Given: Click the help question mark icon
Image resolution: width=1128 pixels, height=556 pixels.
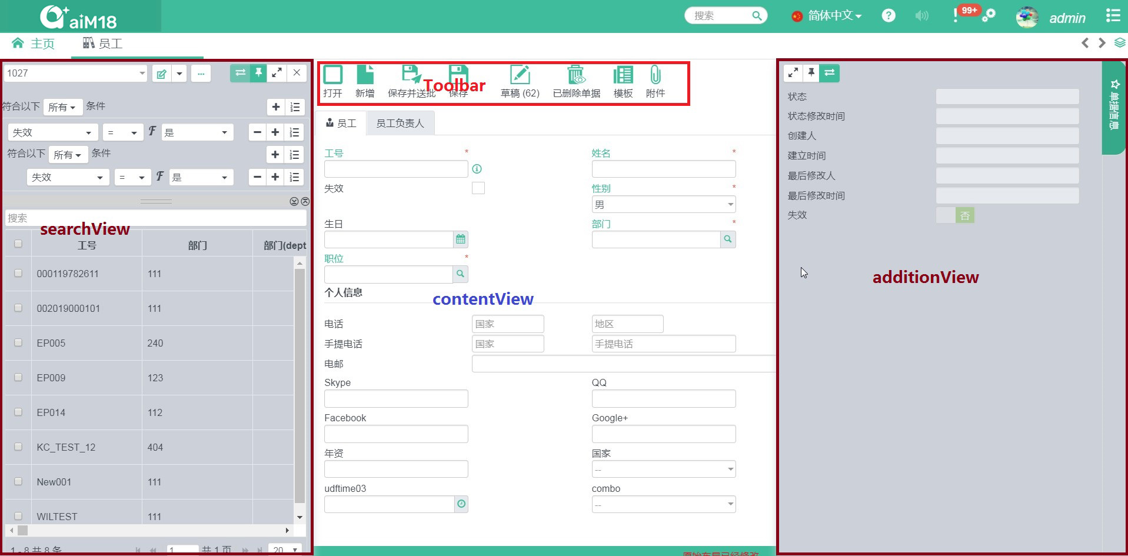Looking at the screenshot, I should tap(889, 16).
